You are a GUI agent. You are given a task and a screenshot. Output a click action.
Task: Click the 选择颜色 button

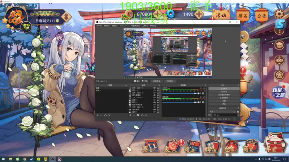[x=170, y=81]
